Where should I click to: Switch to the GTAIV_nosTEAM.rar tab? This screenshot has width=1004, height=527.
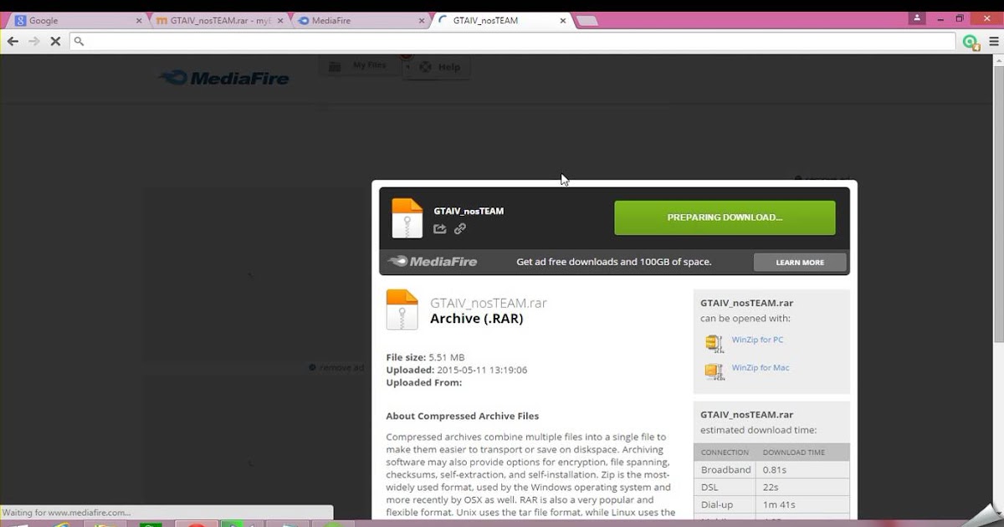[x=219, y=21]
